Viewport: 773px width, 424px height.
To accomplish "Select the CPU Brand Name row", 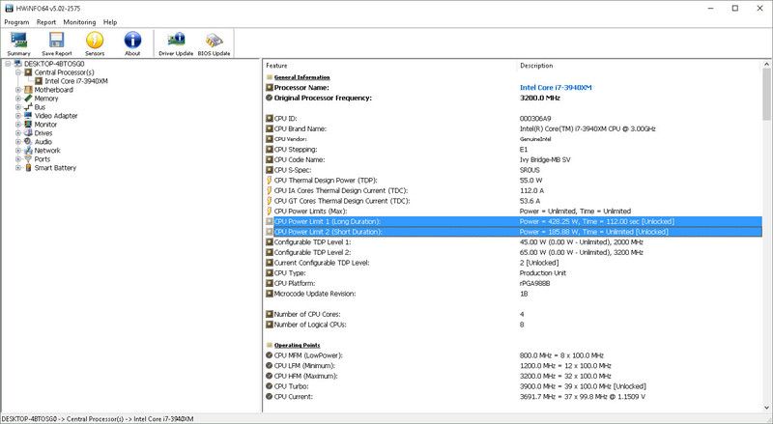I will pyautogui.click(x=513, y=129).
